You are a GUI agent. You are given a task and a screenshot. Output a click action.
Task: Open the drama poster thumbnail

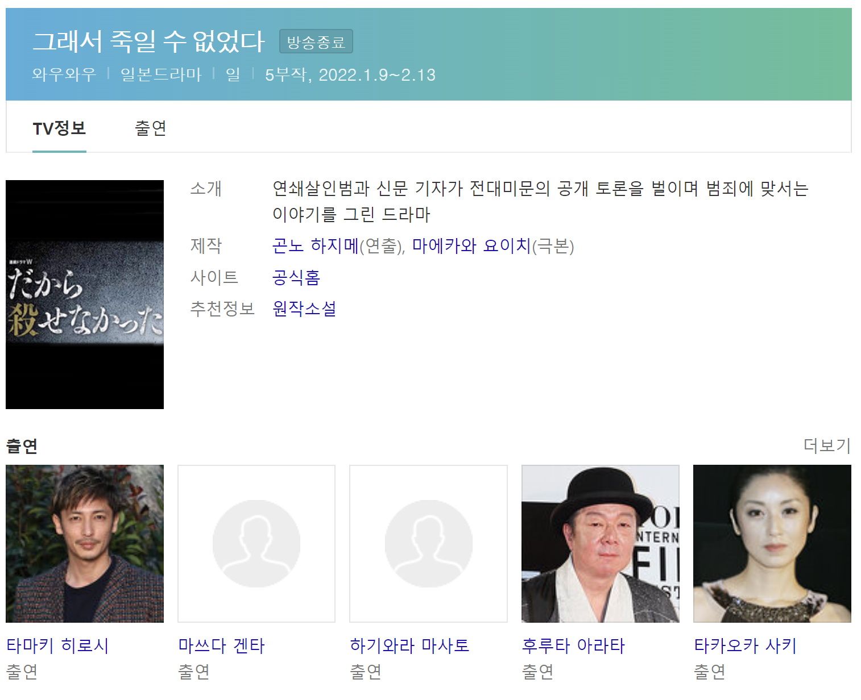85,294
